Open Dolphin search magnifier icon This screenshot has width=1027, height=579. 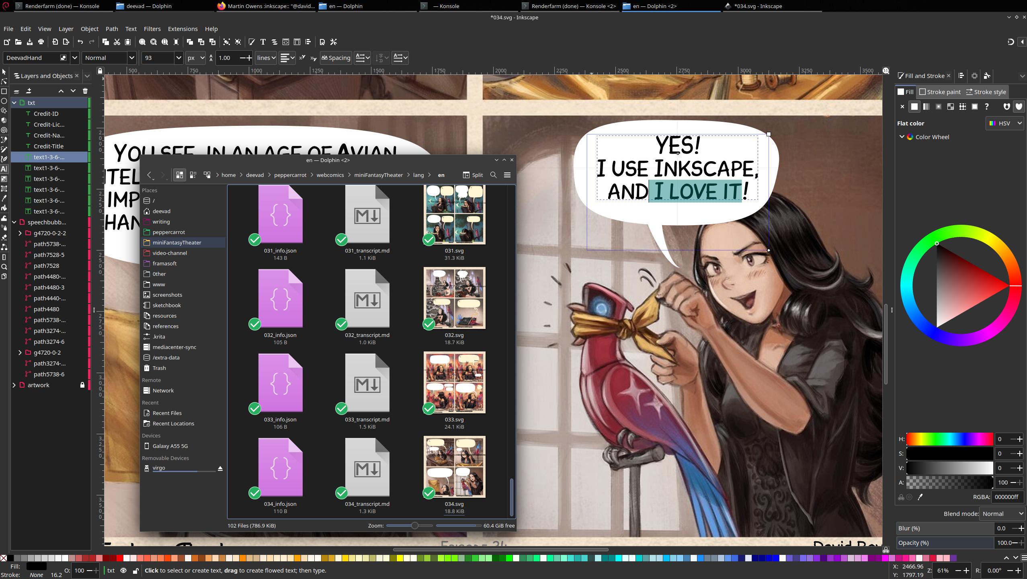(x=493, y=175)
